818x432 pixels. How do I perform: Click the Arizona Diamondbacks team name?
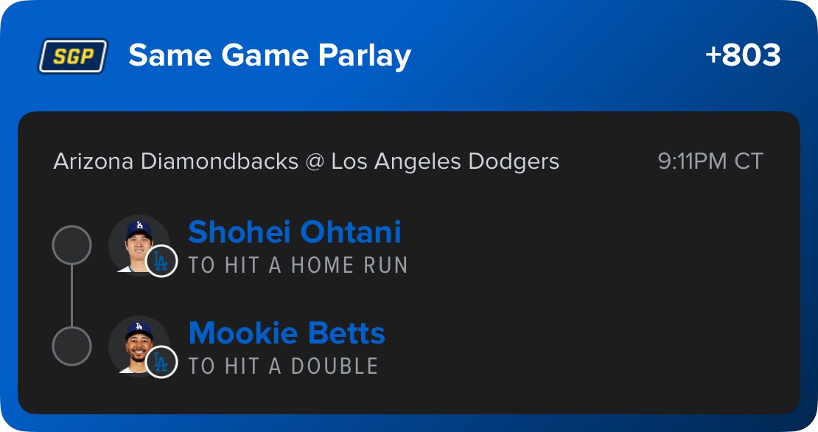(175, 161)
